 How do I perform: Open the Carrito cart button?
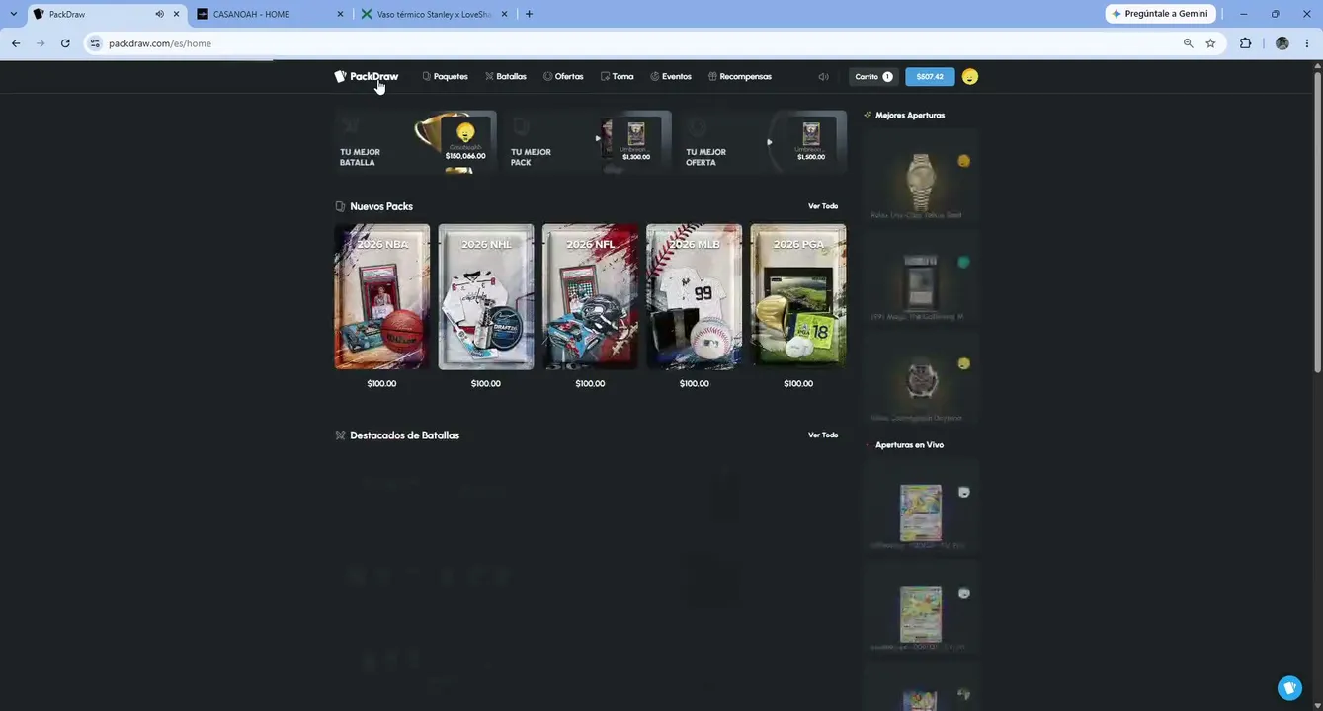pyautogui.click(x=873, y=76)
